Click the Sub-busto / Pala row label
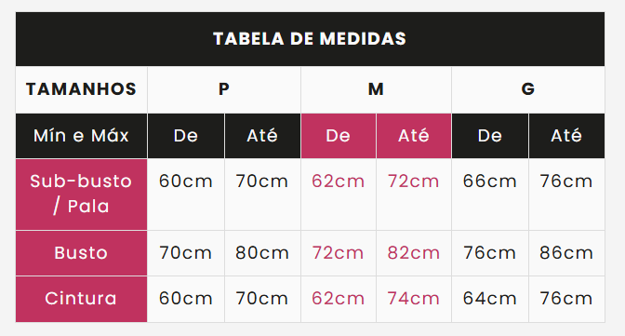 (x=81, y=195)
